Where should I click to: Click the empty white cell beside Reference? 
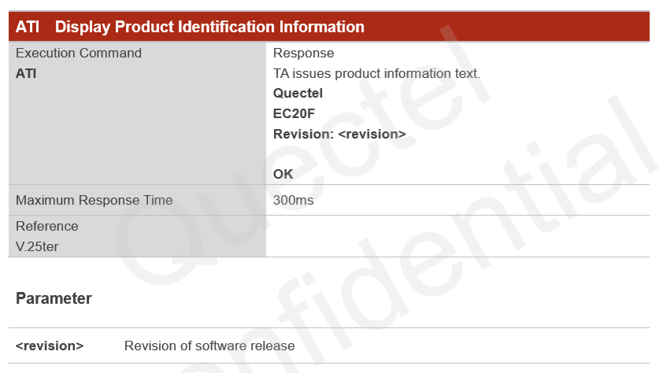(x=457, y=236)
